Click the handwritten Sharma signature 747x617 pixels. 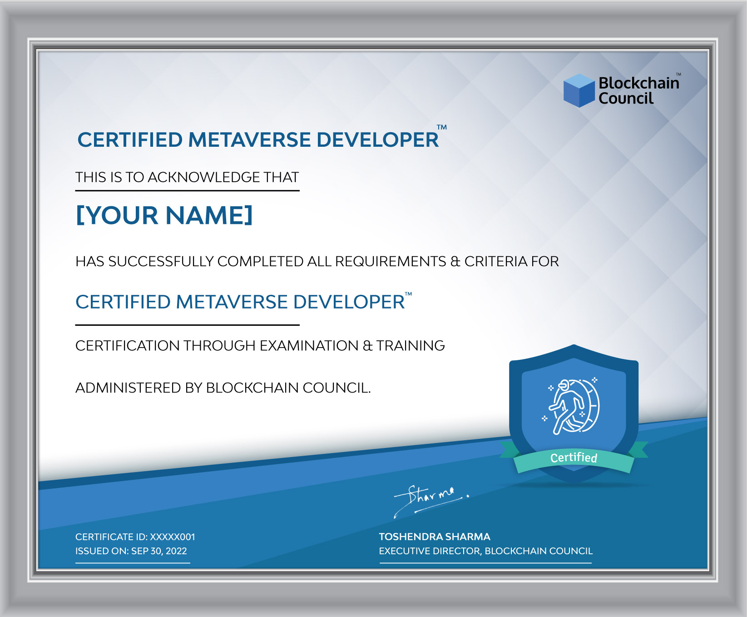click(430, 501)
